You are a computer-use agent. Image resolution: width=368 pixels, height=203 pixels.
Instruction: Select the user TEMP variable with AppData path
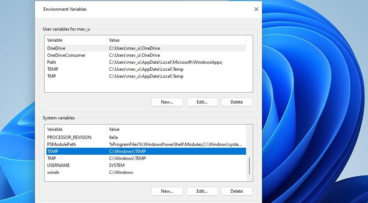[x=53, y=69]
